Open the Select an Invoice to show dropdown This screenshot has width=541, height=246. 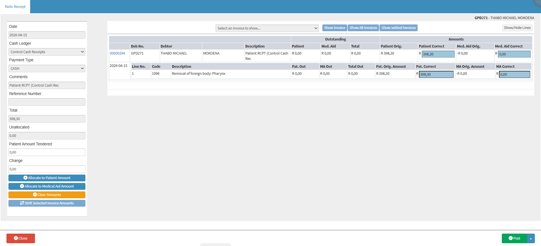(267, 28)
